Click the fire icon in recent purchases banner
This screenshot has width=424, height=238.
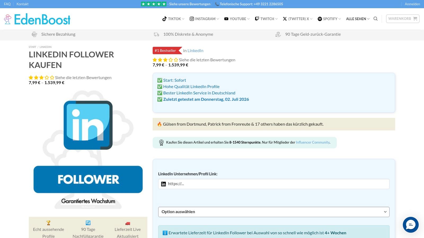160,124
